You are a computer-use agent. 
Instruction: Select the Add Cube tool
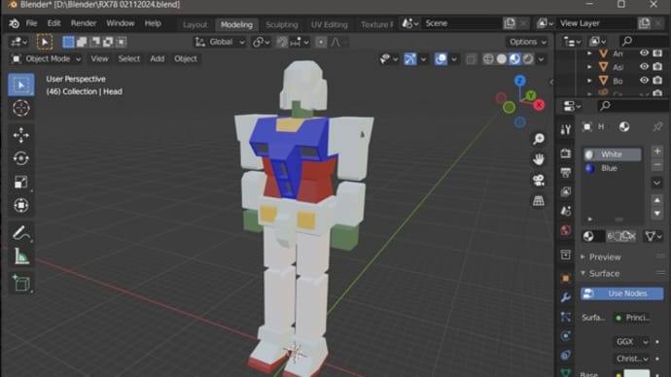point(20,284)
